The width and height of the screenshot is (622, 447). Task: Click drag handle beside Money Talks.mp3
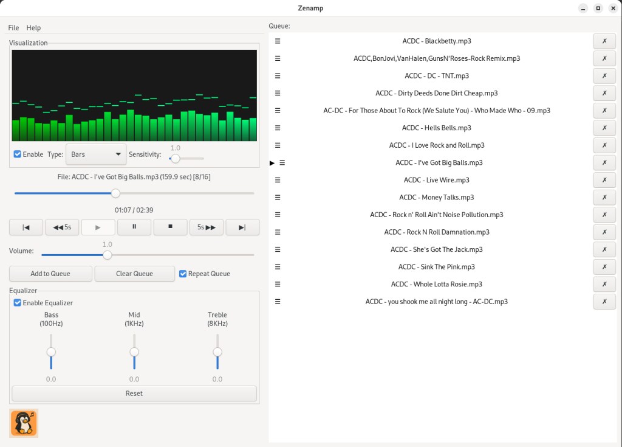pos(278,197)
